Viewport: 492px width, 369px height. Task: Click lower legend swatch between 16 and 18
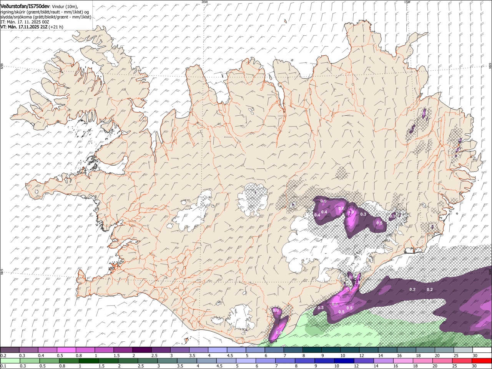(x=402, y=361)
